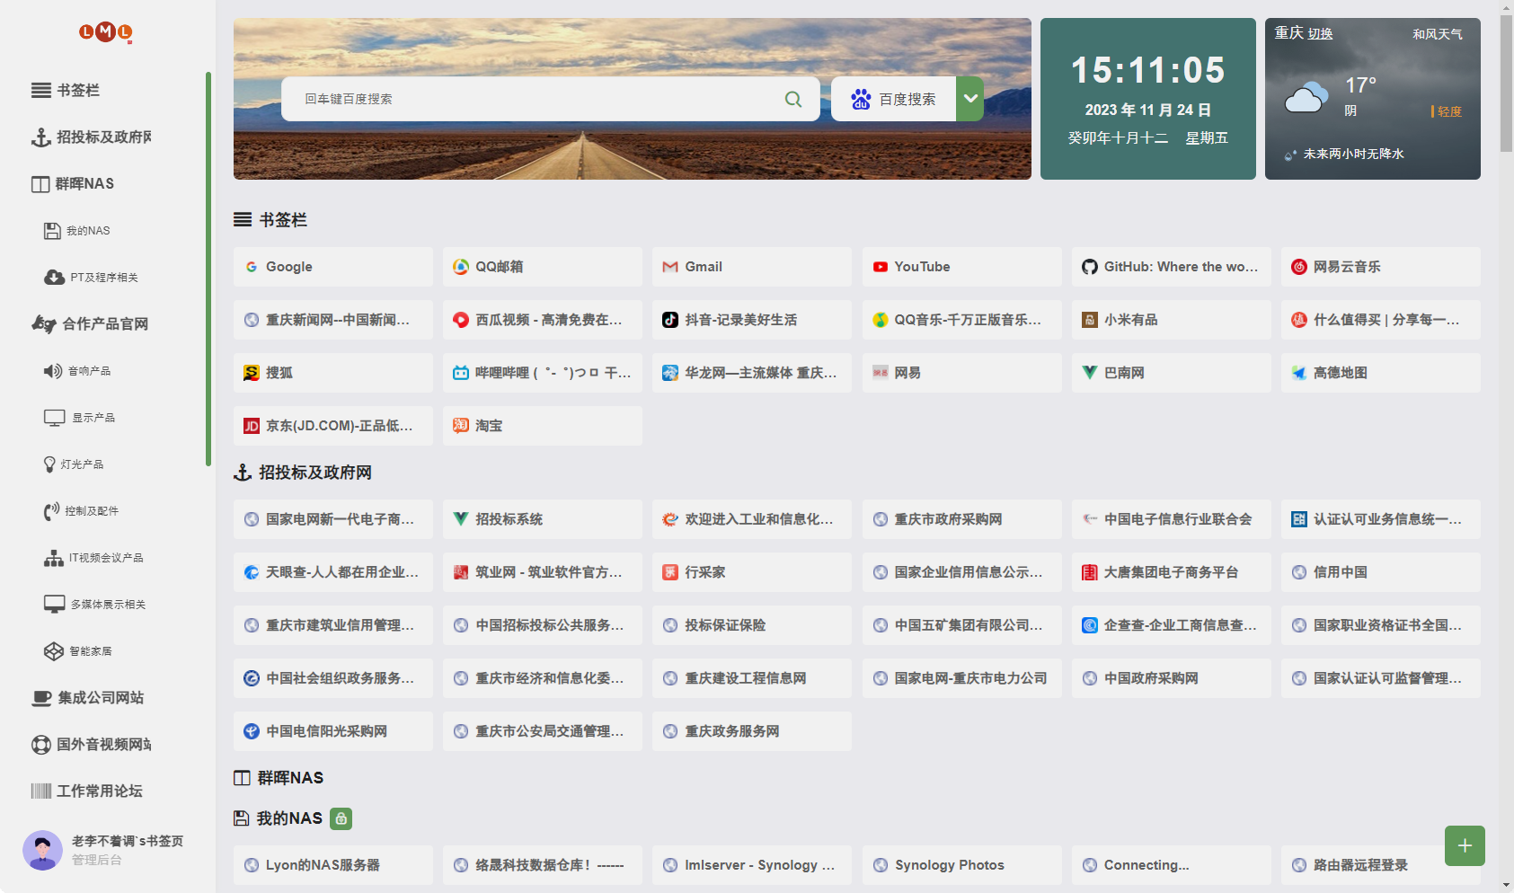
Task: Select 群晖NAS in the sidebar
Action: pos(73,183)
